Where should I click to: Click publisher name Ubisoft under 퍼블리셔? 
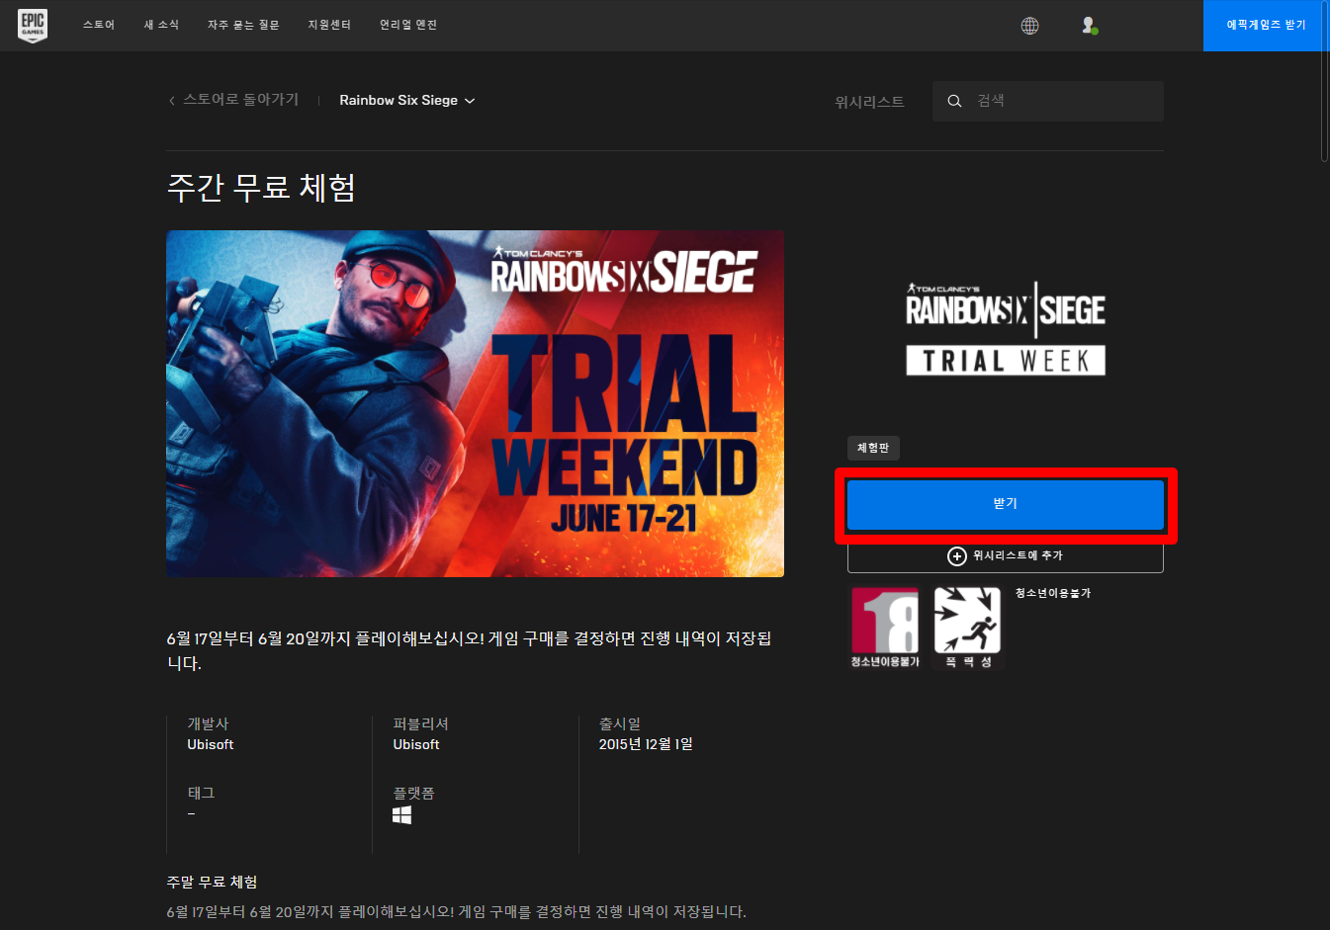point(416,745)
